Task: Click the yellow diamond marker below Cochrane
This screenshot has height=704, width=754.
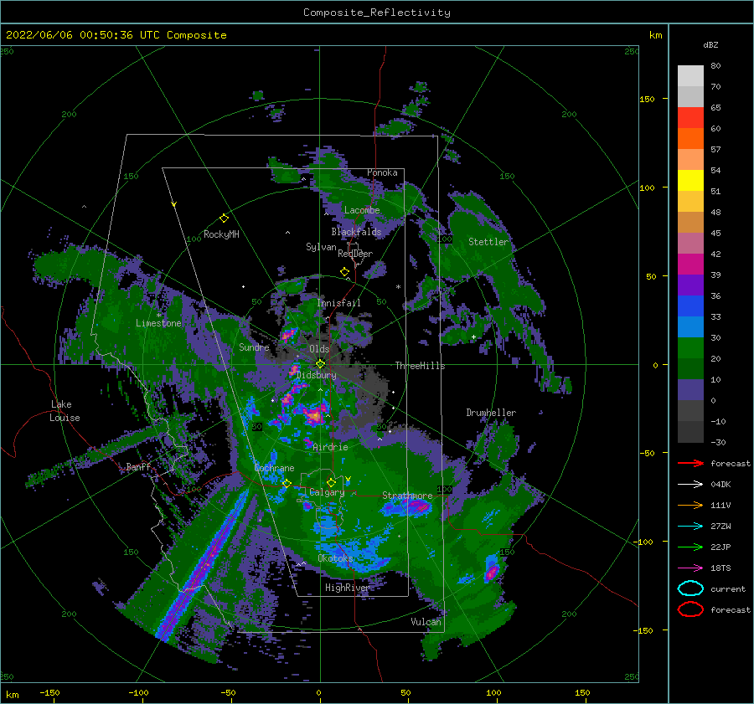Action: pyautogui.click(x=287, y=484)
